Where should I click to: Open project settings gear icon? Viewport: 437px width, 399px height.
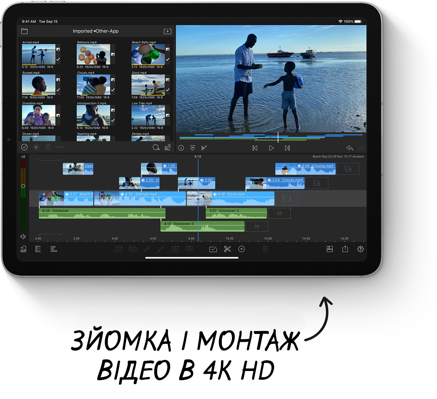[360, 249]
